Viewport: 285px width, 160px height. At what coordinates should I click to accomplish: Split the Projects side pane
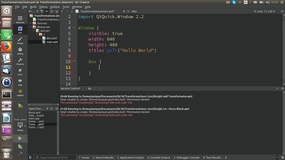click(52, 11)
